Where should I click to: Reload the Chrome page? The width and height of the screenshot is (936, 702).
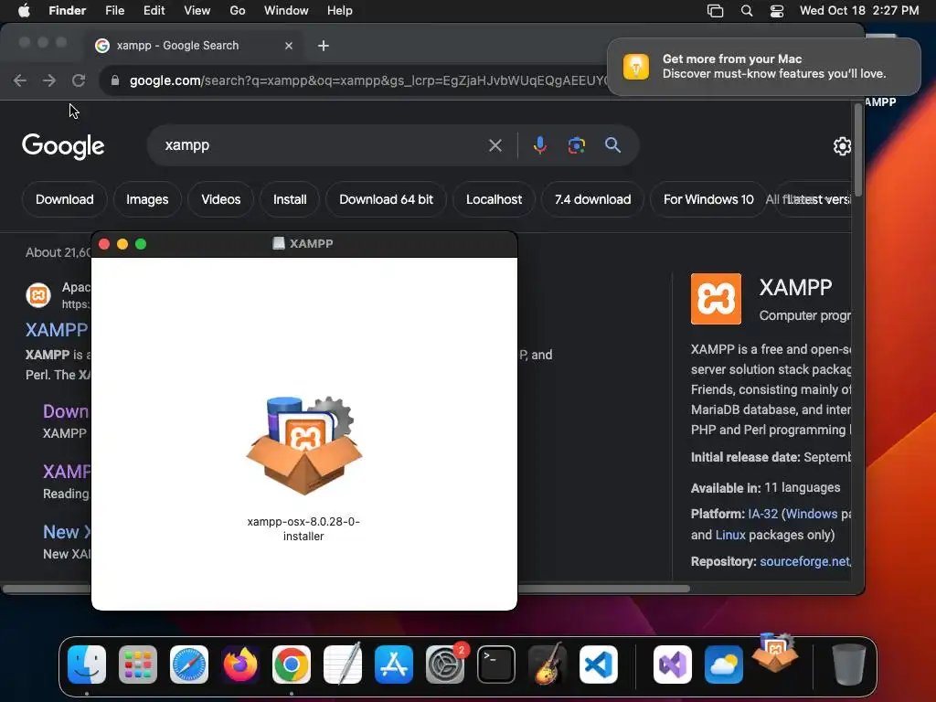pos(79,80)
